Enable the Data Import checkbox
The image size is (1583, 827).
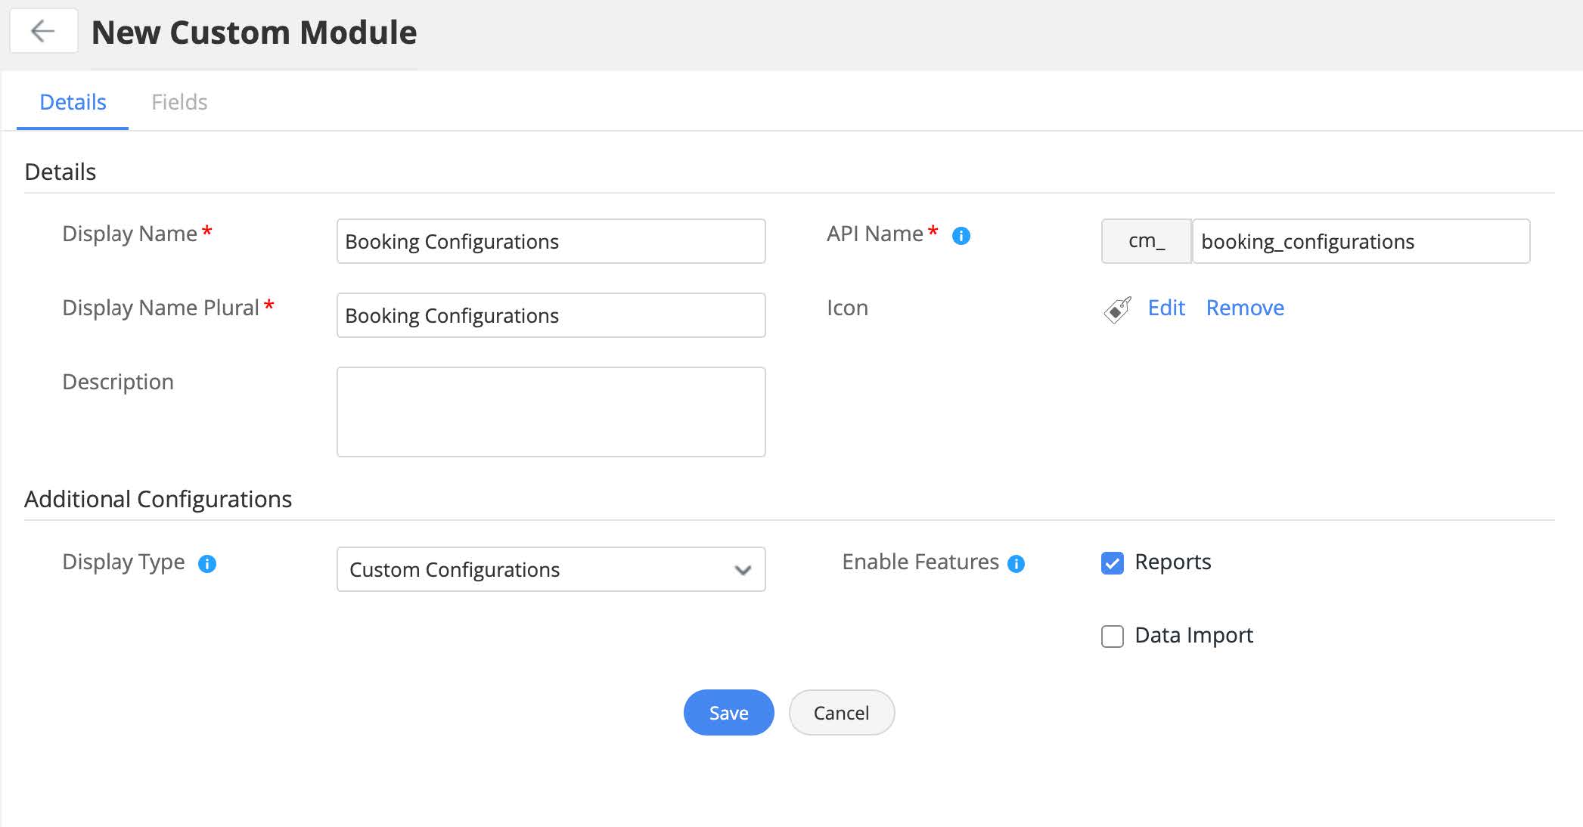(1112, 637)
